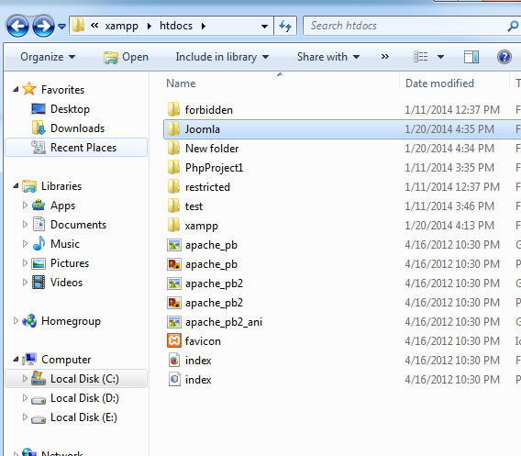This screenshot has width=521, height=456.
Task: Open the Include in library menu
Action: pyautogui.click(x=222, y=57)
